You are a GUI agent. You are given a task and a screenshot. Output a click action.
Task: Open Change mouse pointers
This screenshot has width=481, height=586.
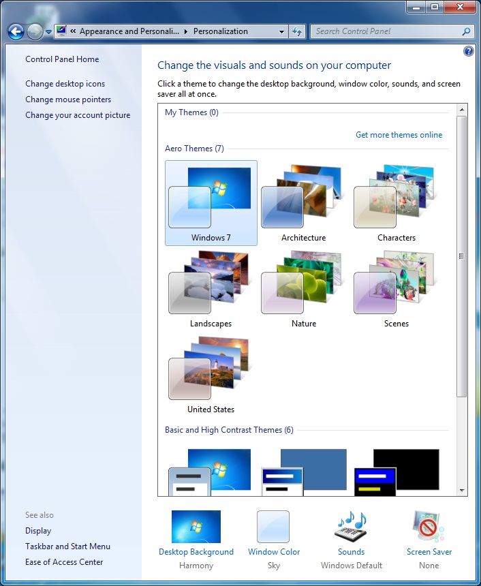68,99
